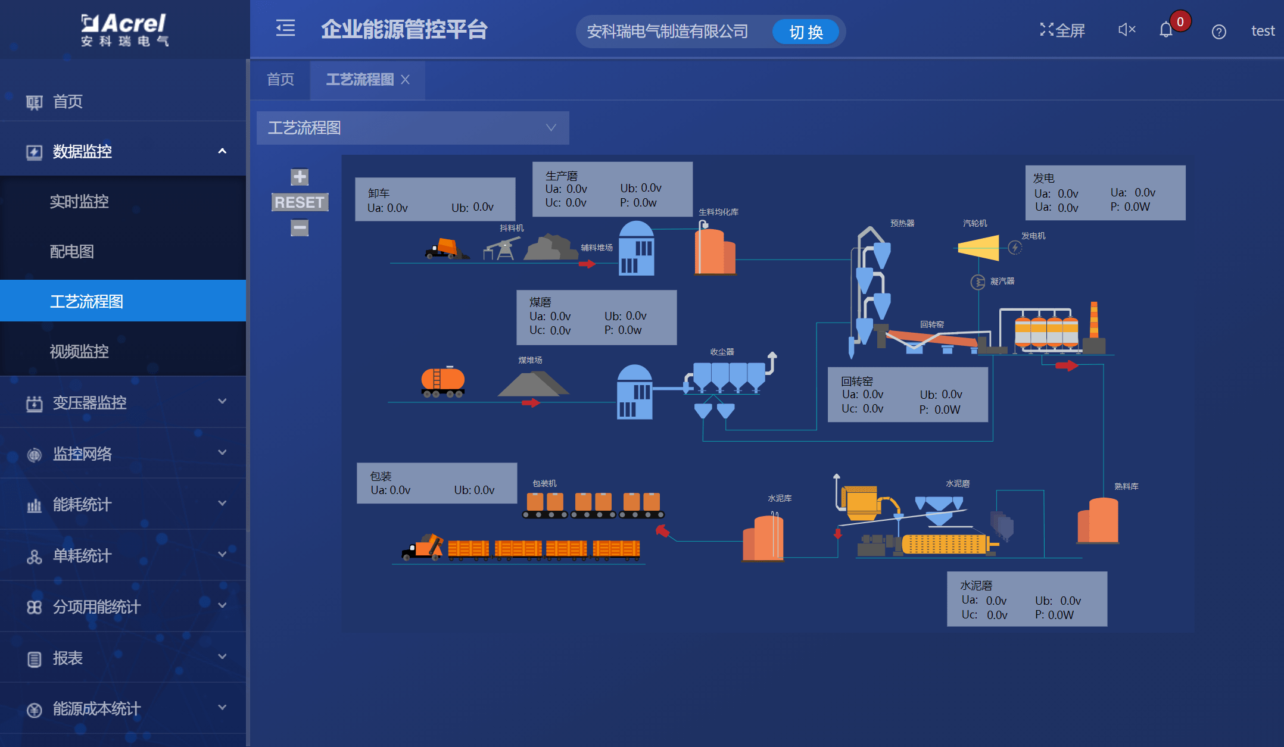This screenshot has height=747, width=1284.
Task: Click the Acrel logo
Action: click(124, 30)
